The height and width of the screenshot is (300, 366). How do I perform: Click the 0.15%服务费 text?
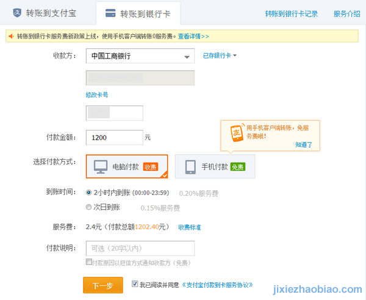pos(160,208)
